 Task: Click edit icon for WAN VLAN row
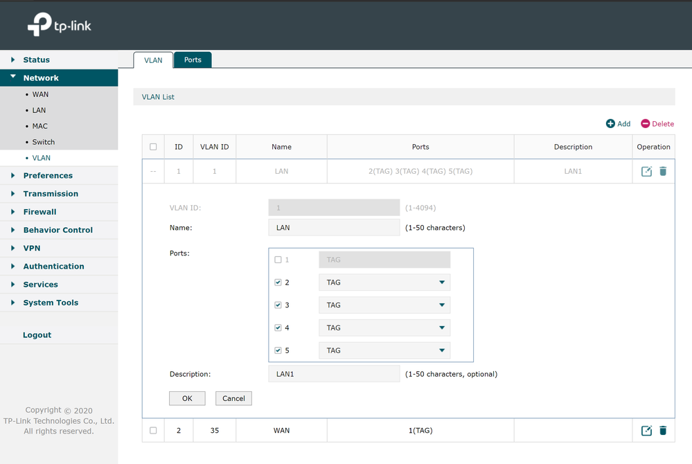646,431
